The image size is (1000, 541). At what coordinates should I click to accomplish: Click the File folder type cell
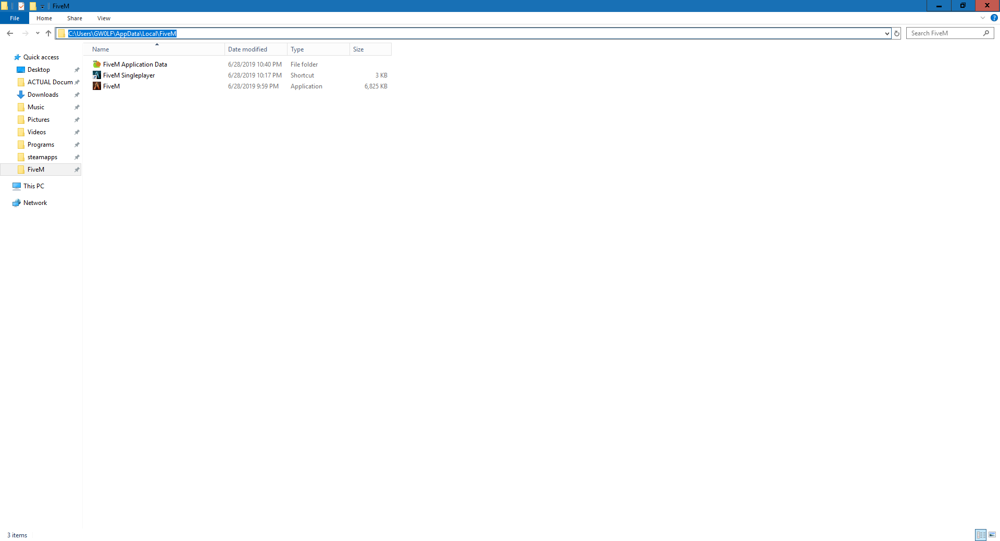(304, 65)
